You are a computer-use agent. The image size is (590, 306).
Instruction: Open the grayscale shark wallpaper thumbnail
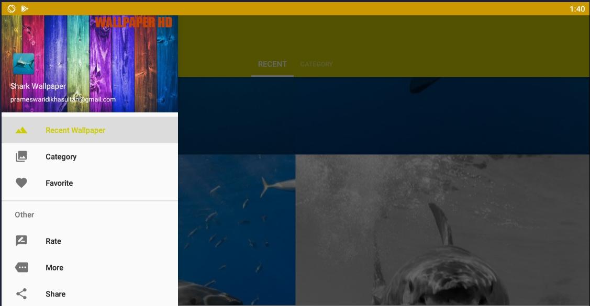click(442, 230)
